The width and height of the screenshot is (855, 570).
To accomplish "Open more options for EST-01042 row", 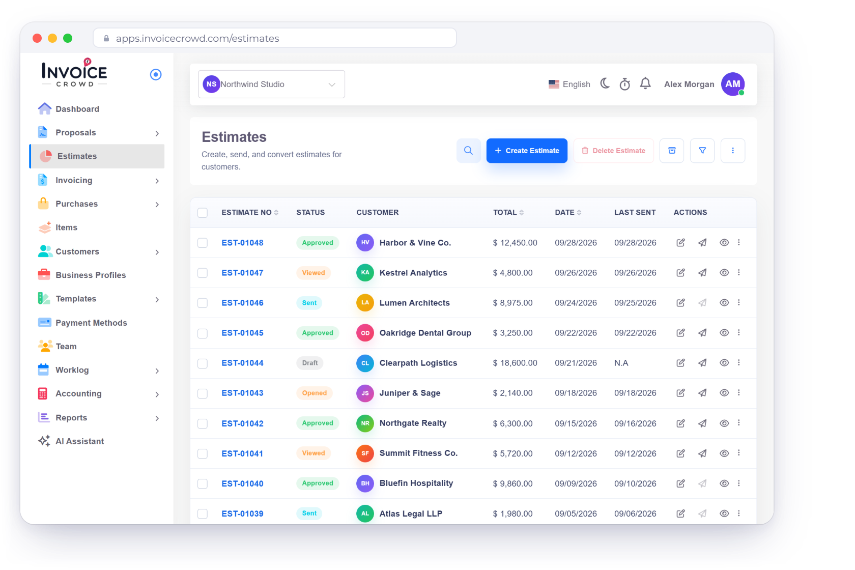I will point(739,423).
